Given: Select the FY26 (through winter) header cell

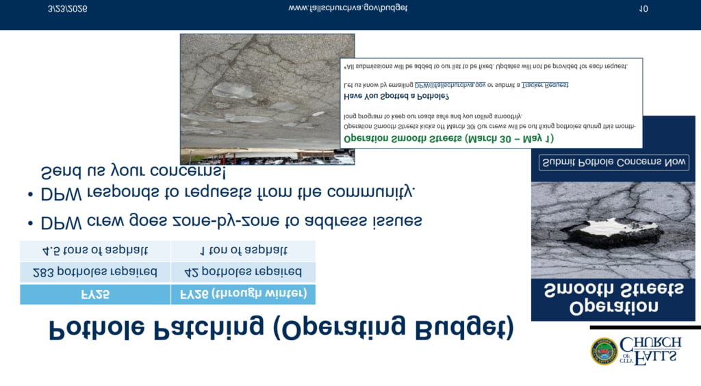Looking at the screenshot, I should tap(243, 294).
